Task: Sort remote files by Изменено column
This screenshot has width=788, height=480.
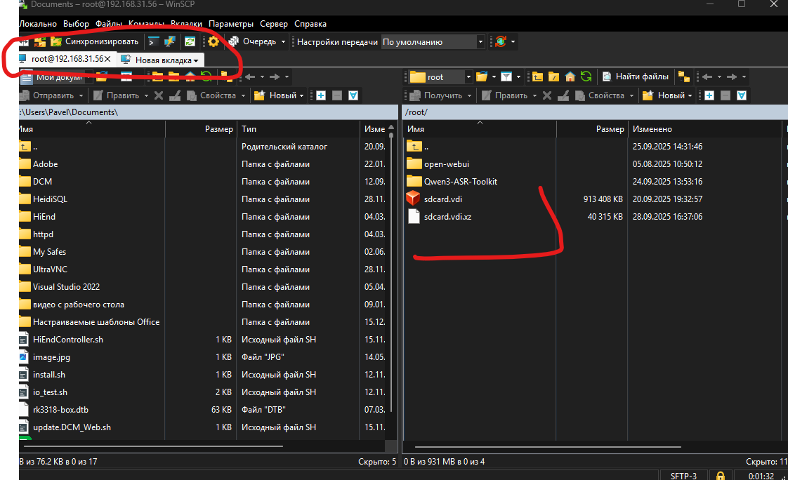Action: 652,129
